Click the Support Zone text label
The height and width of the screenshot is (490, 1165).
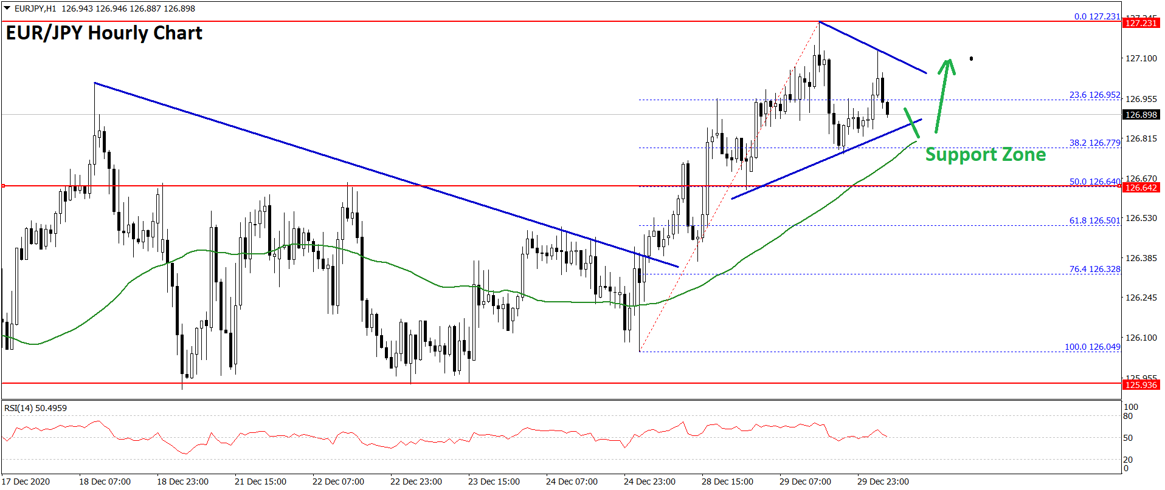tap(985, 155)
